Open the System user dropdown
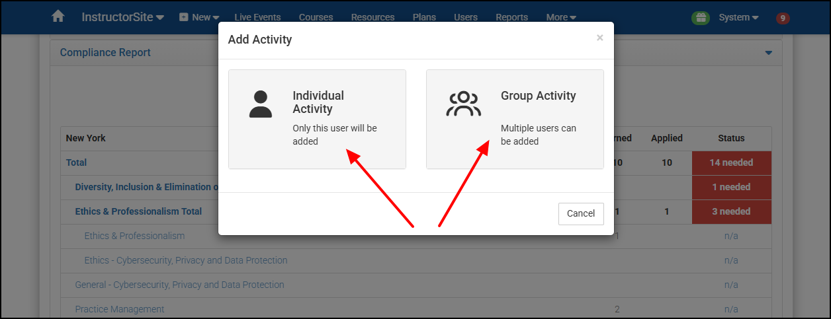Screen dimensions: 831x319 pyautogui.click(x=738, y=17)
